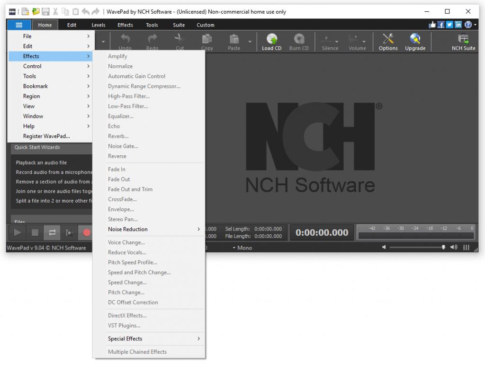
Task: Click the blue Help question icon
Action: pyautogui.click(x=468, y=25)
